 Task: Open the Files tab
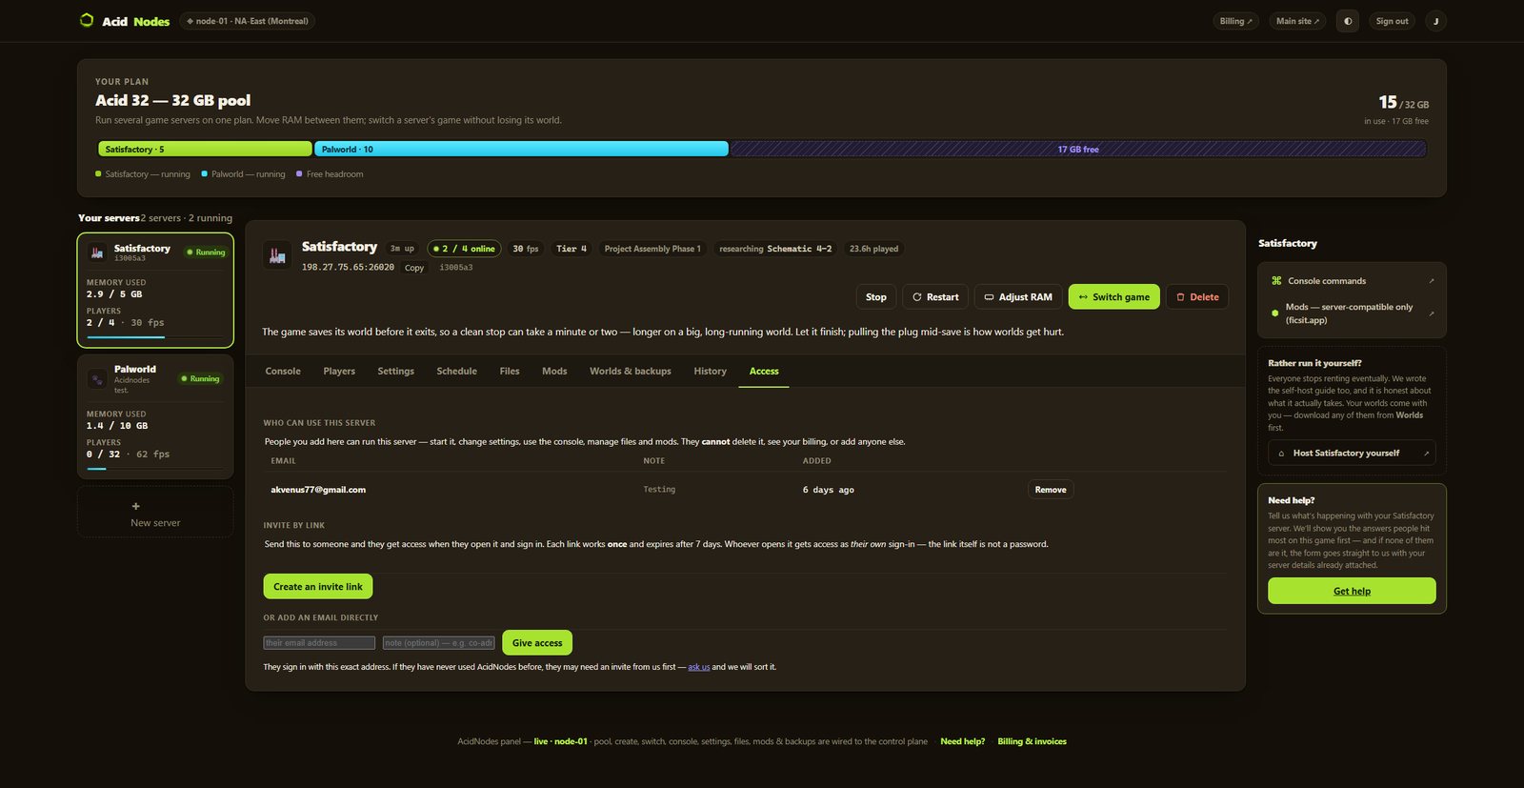click(510, 372)
